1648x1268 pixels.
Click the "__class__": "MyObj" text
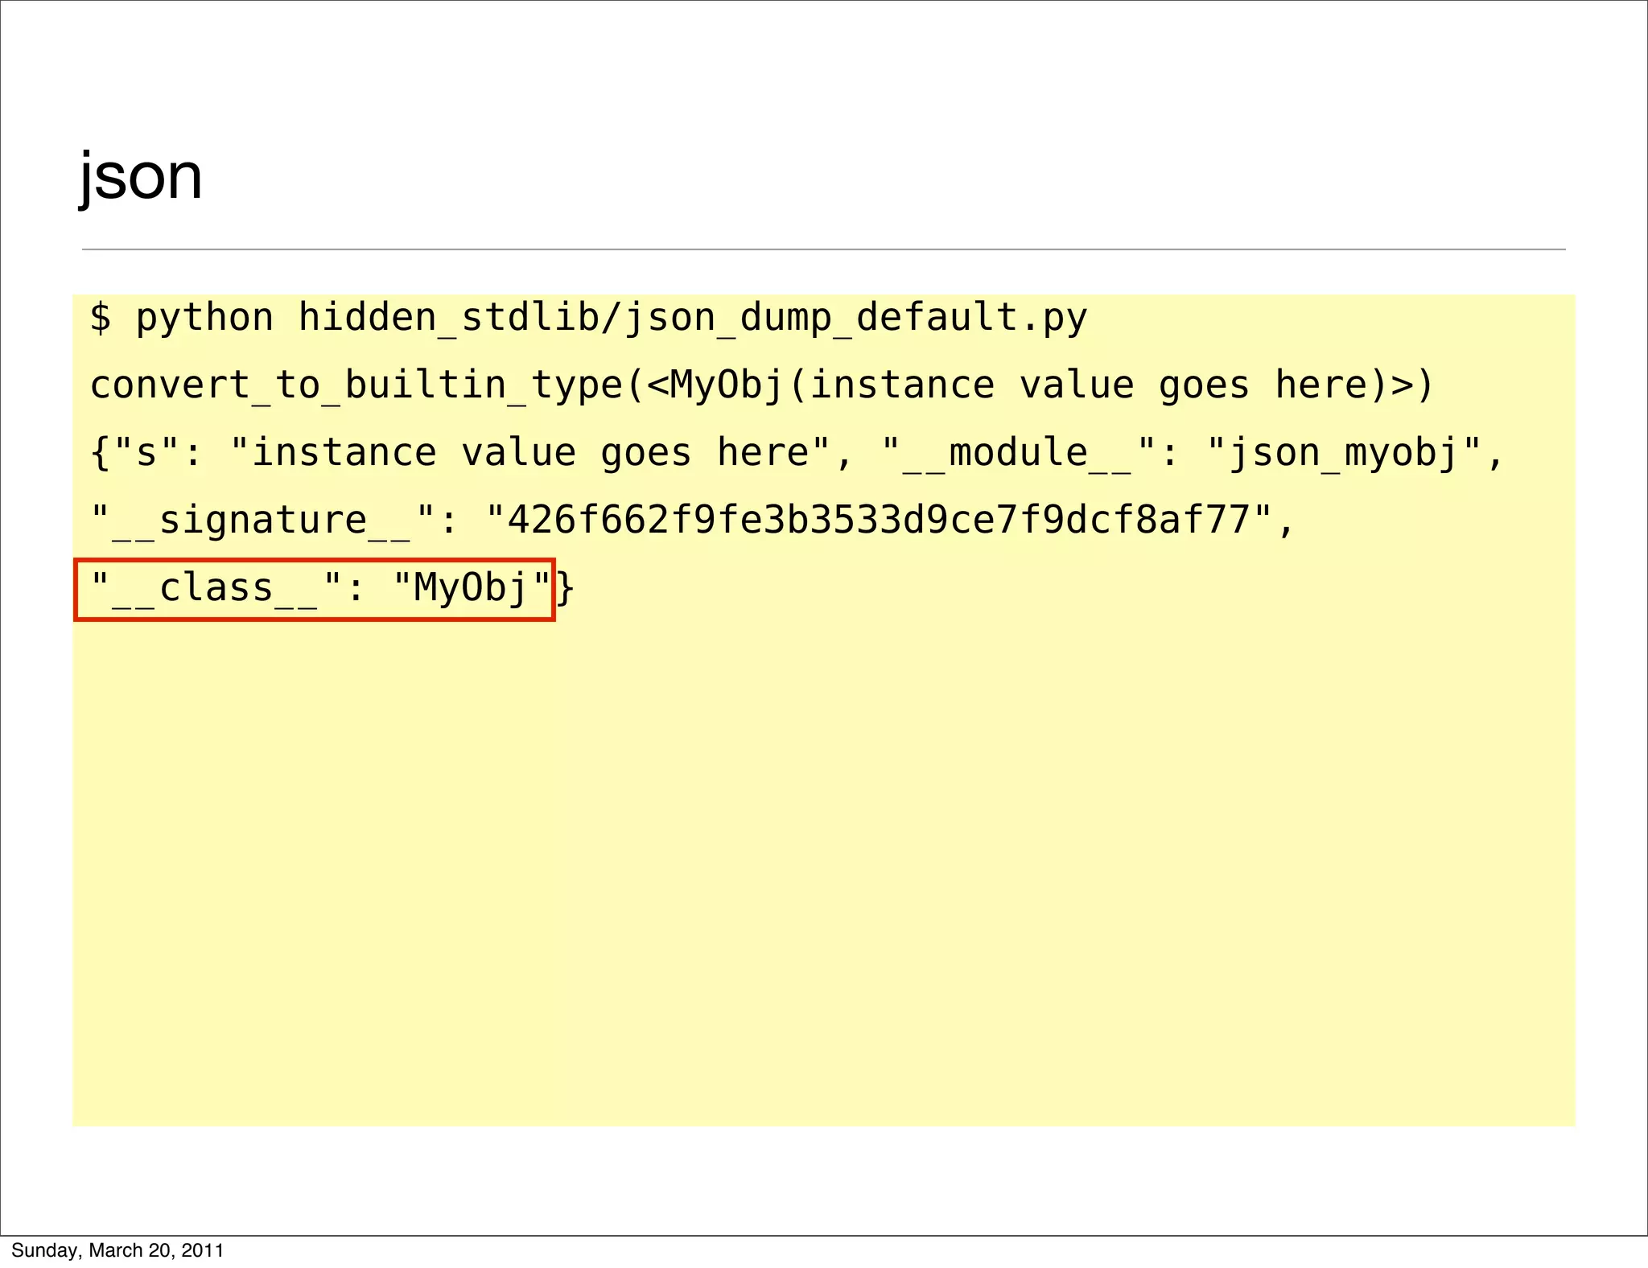(321, 588)
